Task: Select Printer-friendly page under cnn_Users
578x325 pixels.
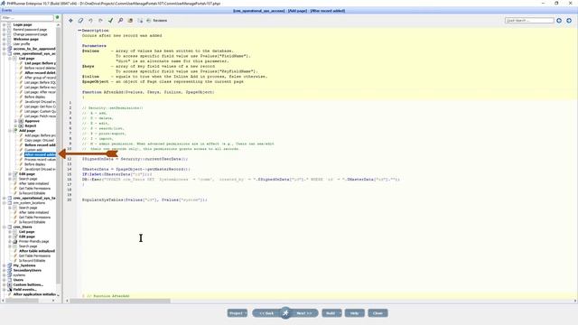Action: click(34, 241)
